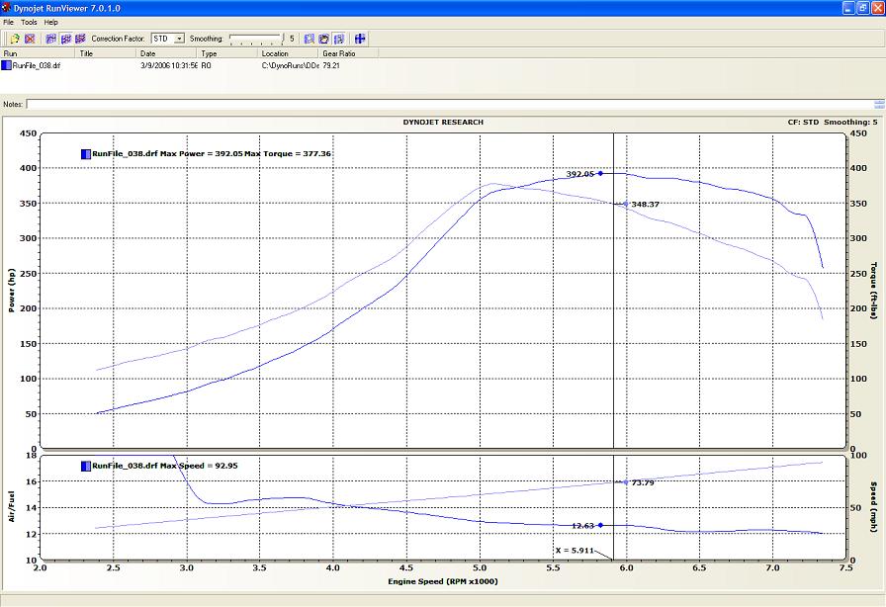Click the icon right after smoothing value 5
The width and height of the screenshot is (886, 607).
310,39
